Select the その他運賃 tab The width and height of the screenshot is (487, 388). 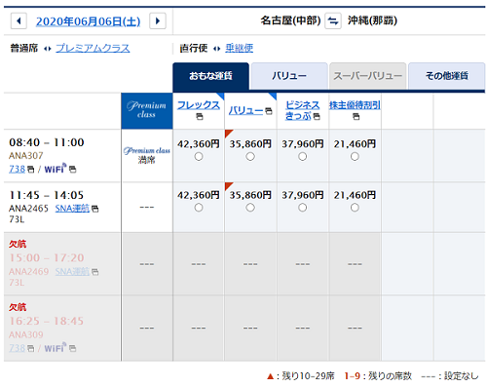447,76
